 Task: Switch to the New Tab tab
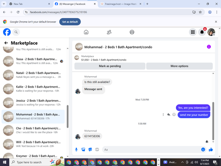click(x=30, y=4)
